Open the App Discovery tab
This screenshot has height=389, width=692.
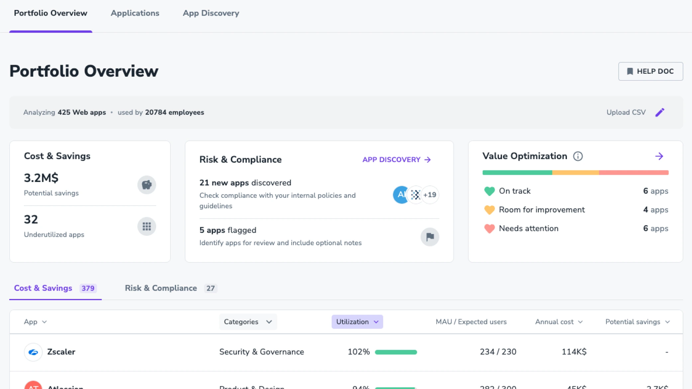click(211, 13)
